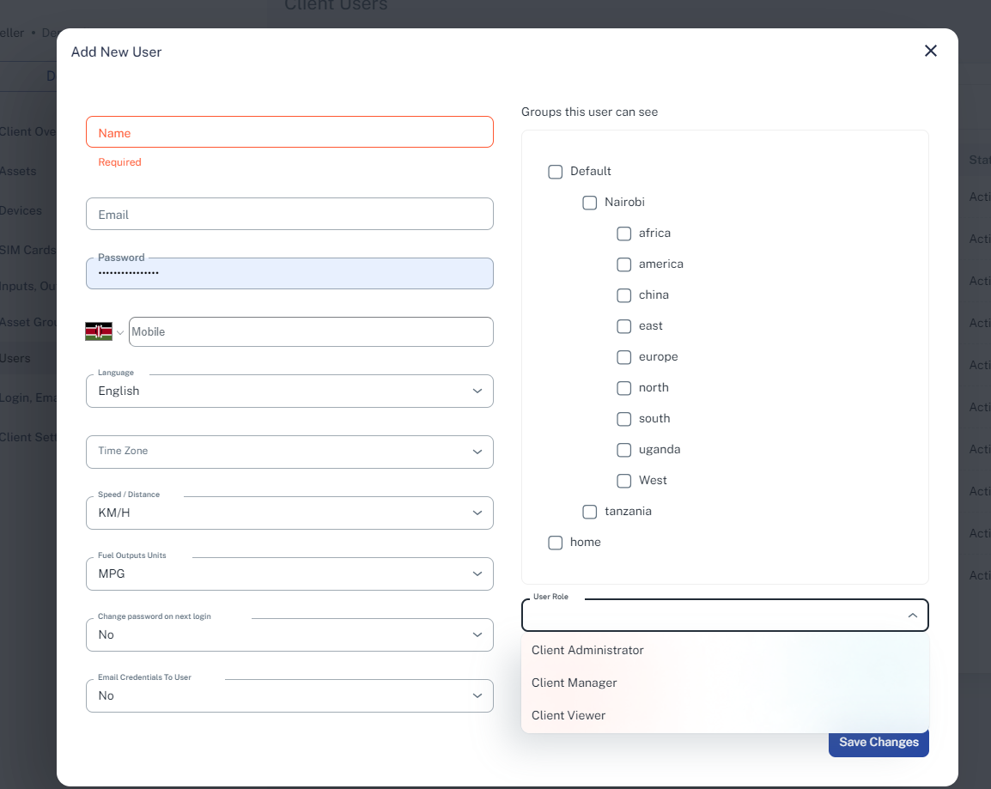Open the Time Zone dropdown chevron
The image size is (991, 789).
coord(477,452)
